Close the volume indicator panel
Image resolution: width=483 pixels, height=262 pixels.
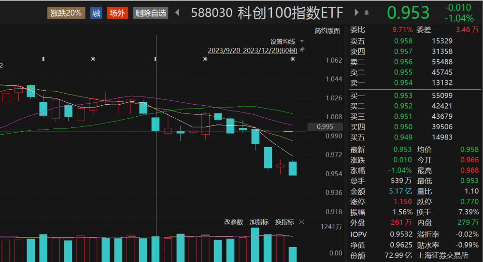(301, 222)
